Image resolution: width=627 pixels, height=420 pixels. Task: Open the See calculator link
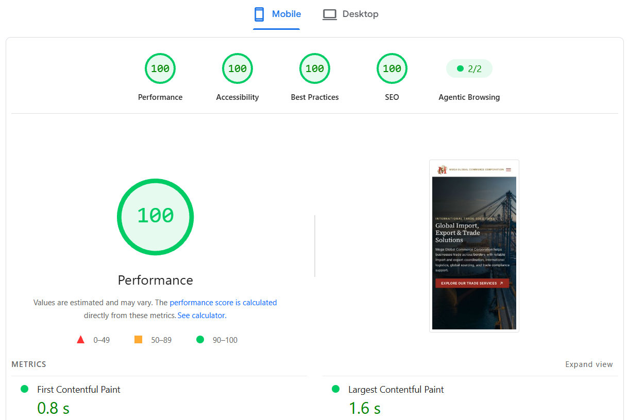201,316
